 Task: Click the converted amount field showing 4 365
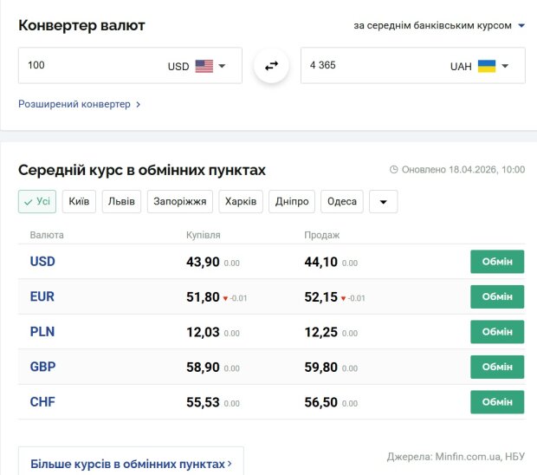364,66
